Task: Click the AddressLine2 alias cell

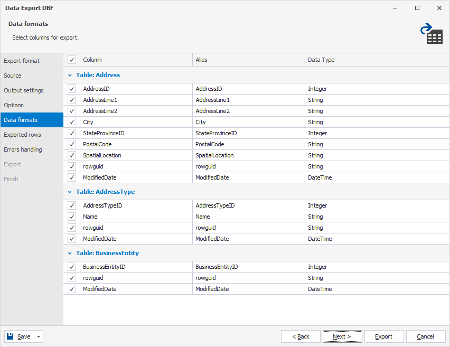Action: coord(249,111)
